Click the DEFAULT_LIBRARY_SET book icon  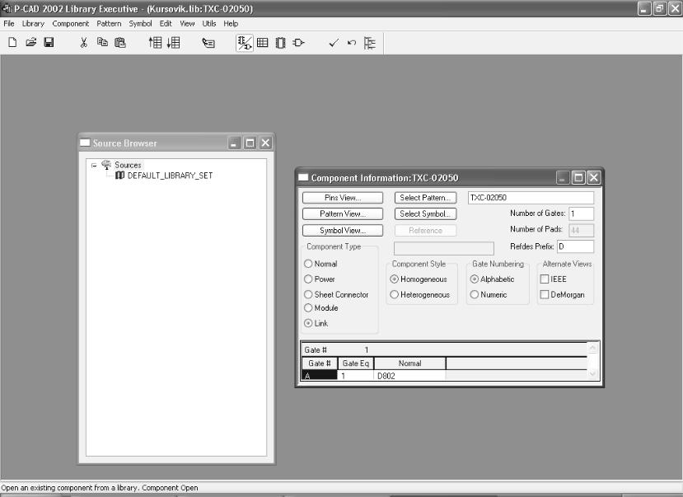(x=119, y=175)
